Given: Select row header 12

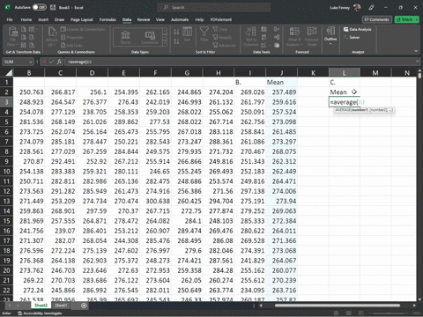Looking at the screenshot, I should click(x=6, y=191).
